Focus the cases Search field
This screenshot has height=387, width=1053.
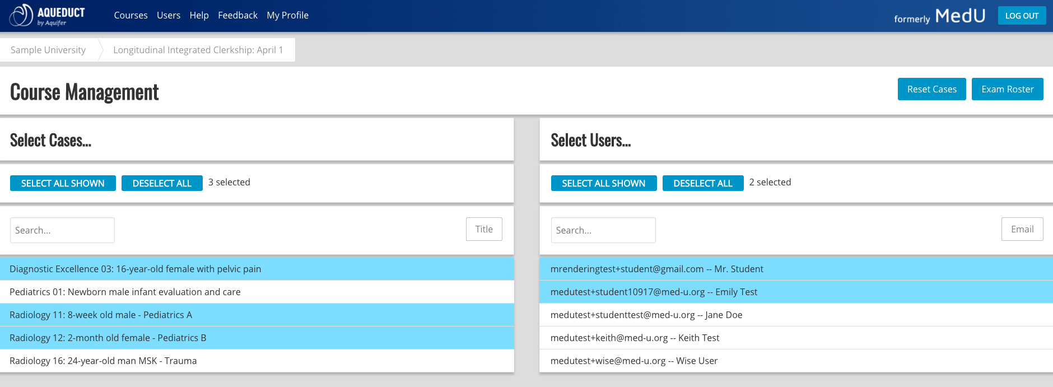click(x=62, y=230)
